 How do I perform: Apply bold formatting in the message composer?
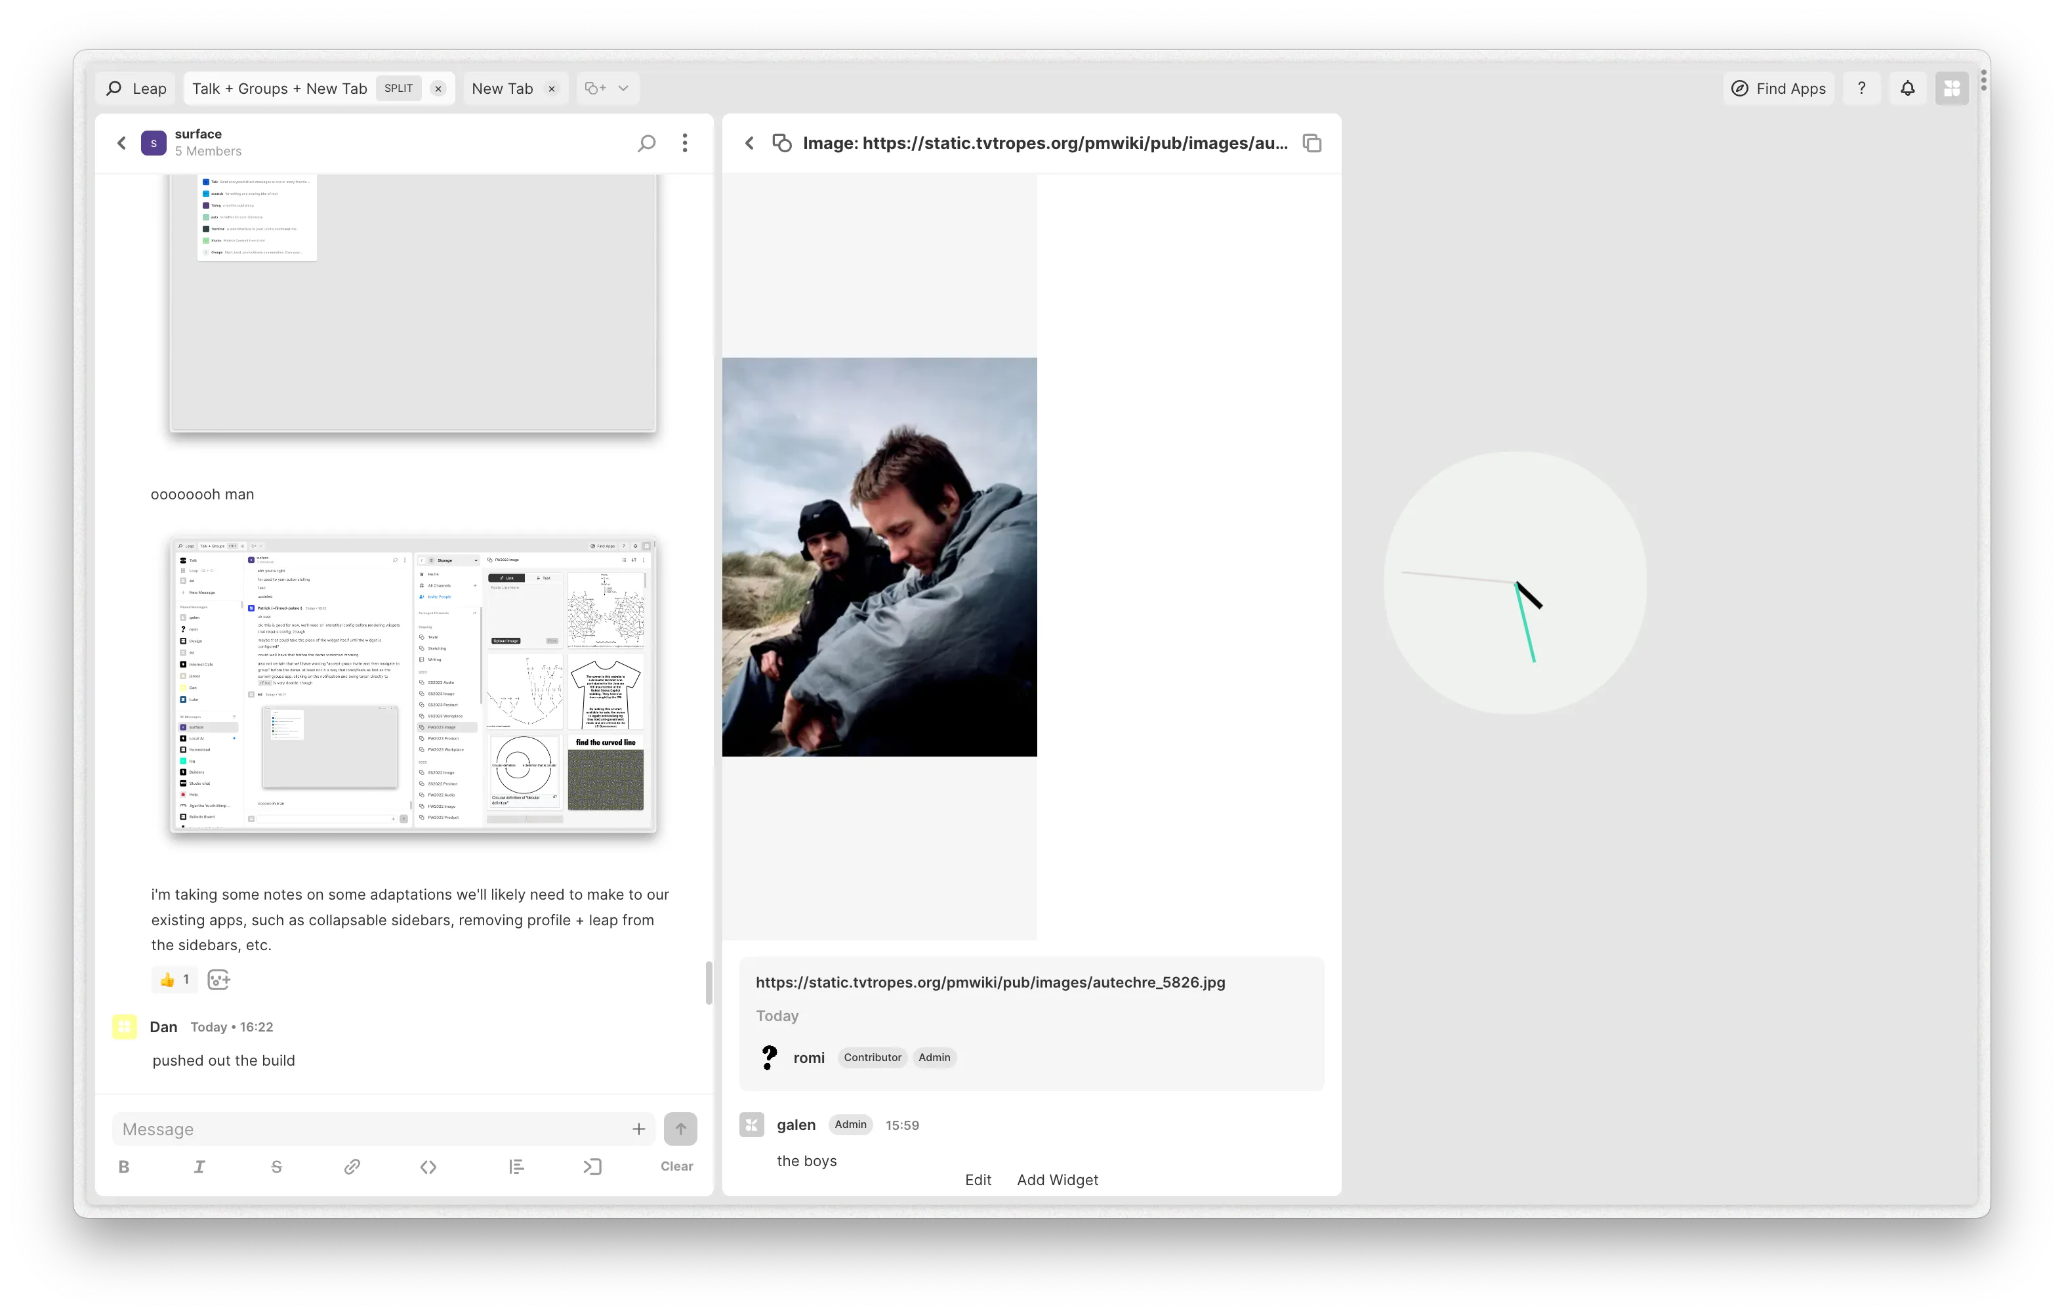[x=124, y=1167]
